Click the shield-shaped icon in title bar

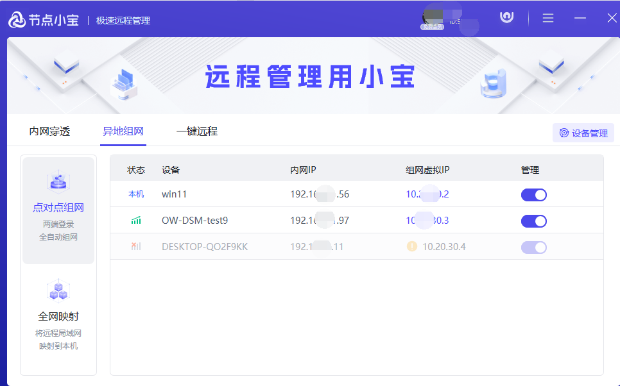[x=507, y=17]
